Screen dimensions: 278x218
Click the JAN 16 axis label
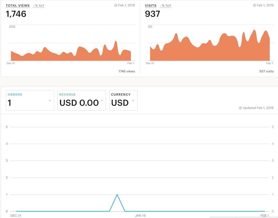click(140, 215)
